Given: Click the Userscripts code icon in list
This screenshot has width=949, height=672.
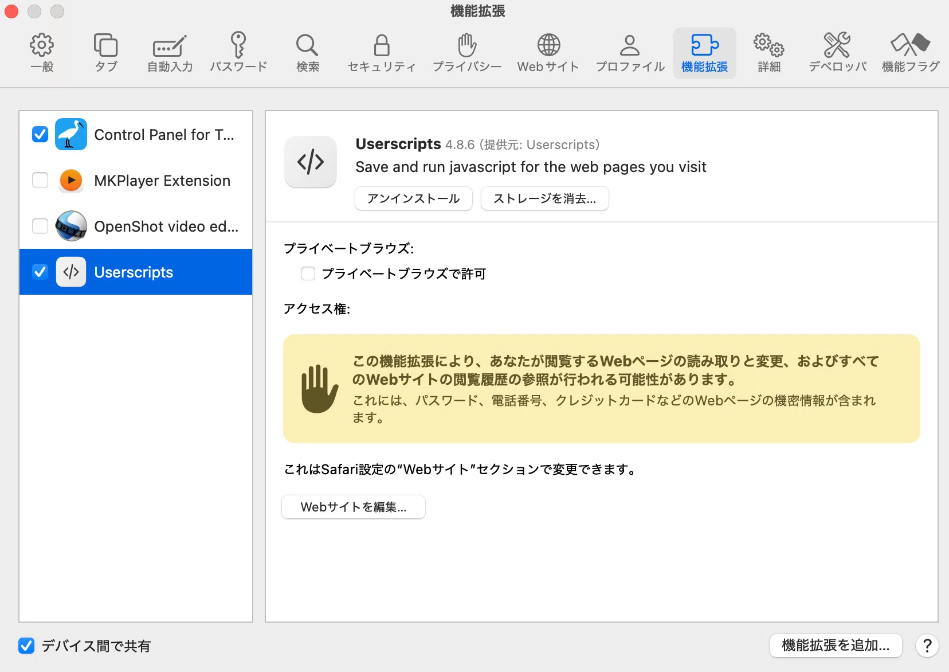Looking at the screenshot, I should pyautogui.click(x=71, y=272).
